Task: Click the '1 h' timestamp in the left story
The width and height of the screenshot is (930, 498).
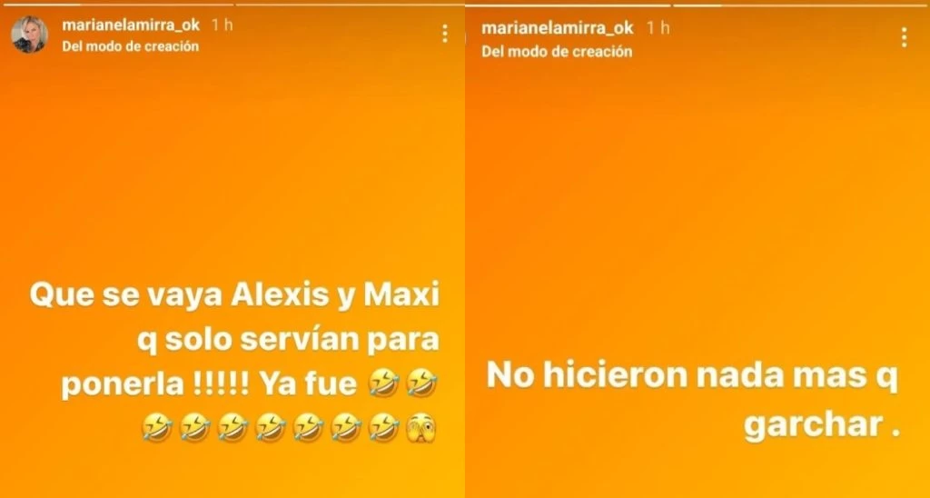Action: pos(222,25)
